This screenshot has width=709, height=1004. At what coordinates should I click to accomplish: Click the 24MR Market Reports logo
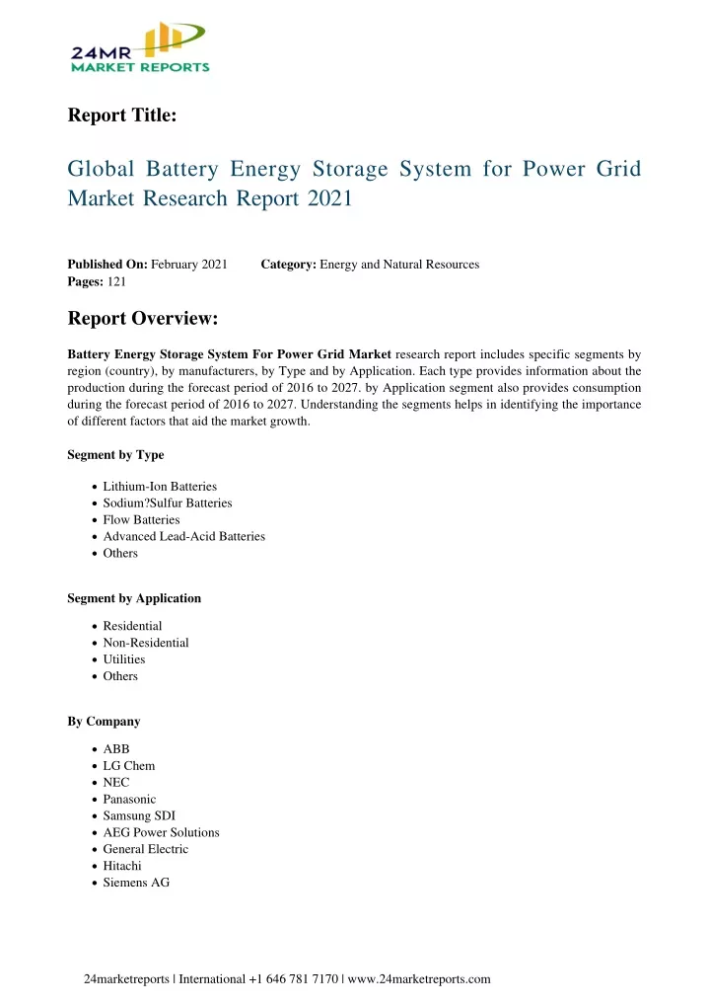coord(140,47)
